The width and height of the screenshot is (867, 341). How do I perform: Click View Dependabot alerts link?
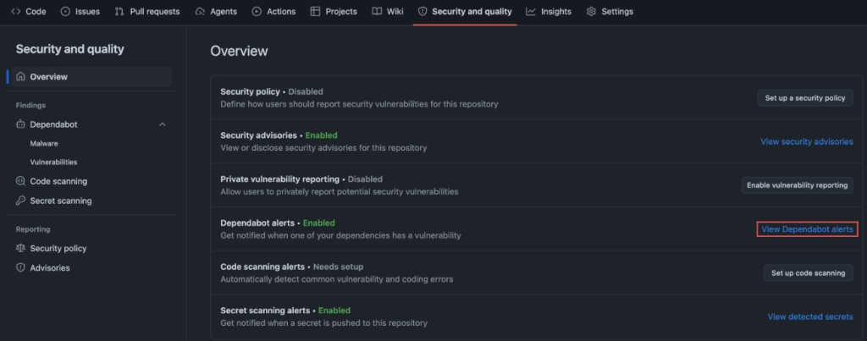(x=807, y=228)
